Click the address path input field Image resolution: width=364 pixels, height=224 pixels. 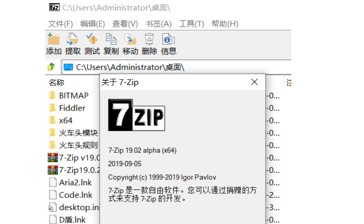(x=177, y=67)
